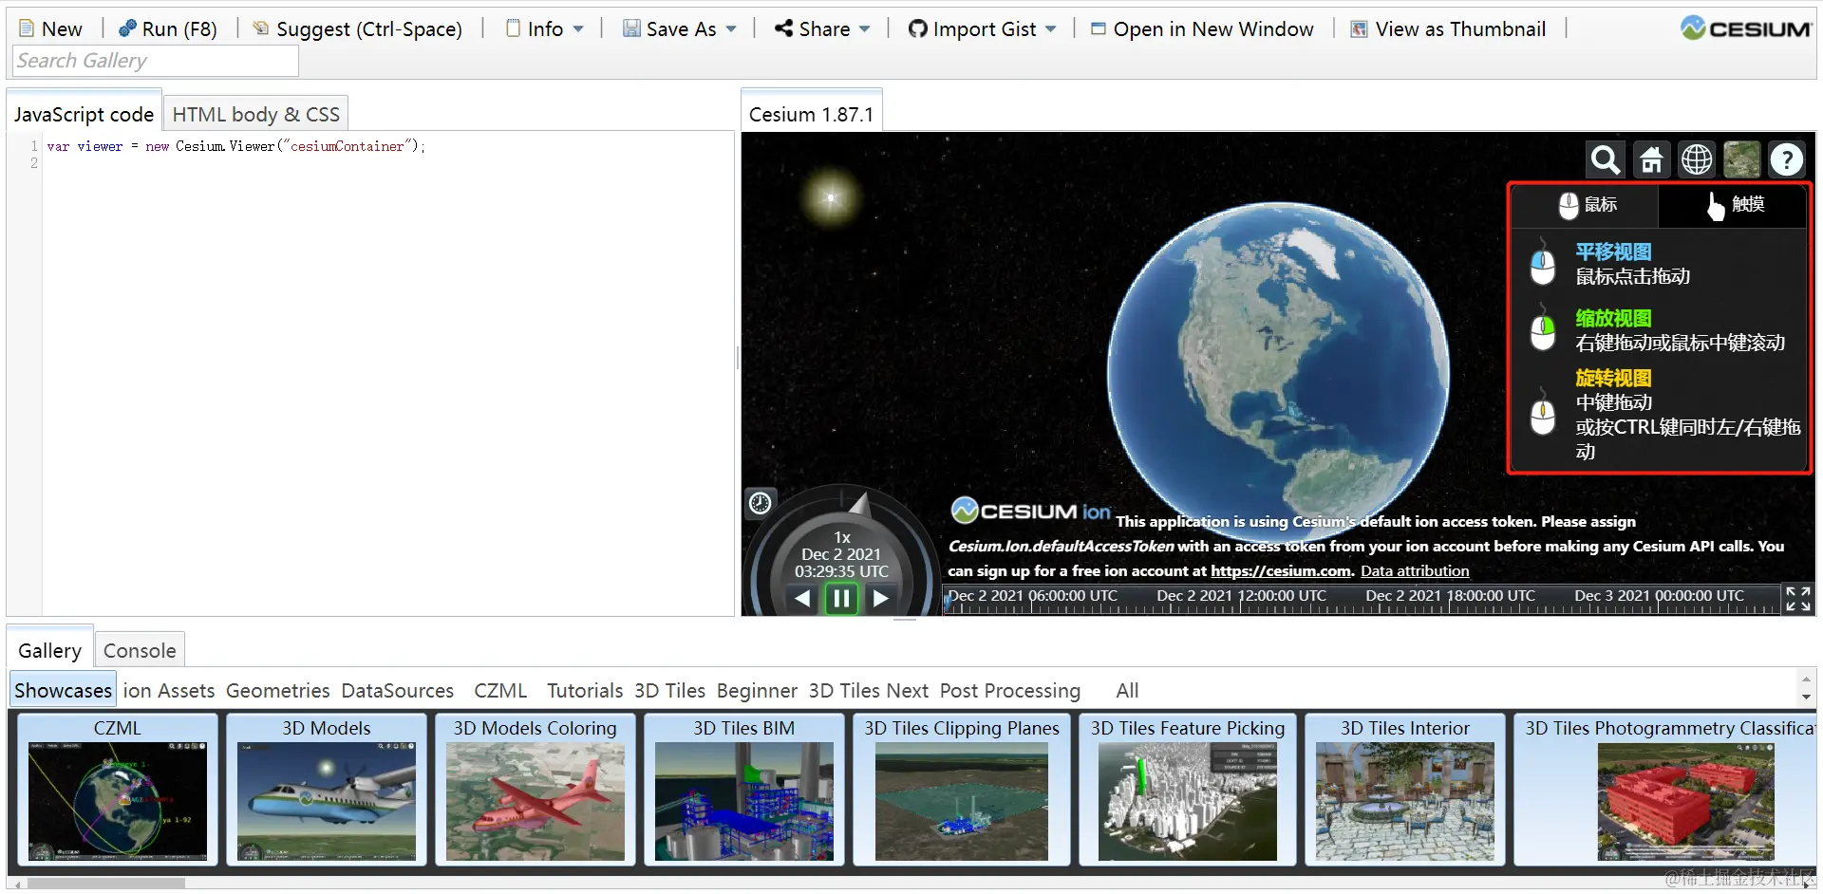The height and width of the screenshot is (894, 1823).
Task: Select the All category
Action: [x=1127, y=690]
